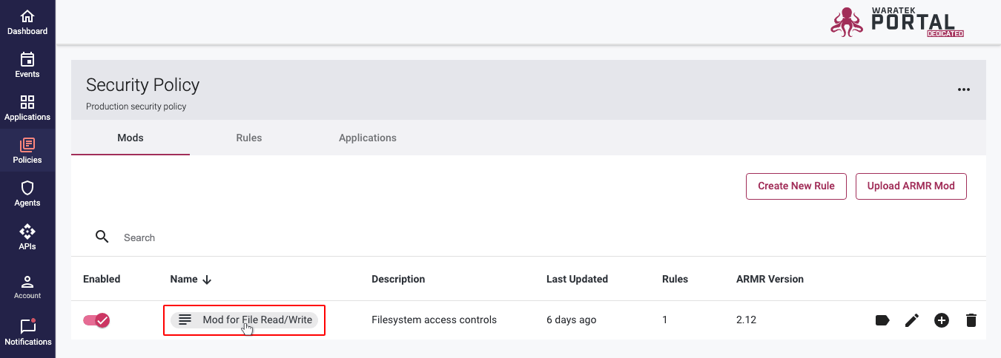Switch to the Applications tab
This screenshot has height=358, width=1001.
point(368,138)
